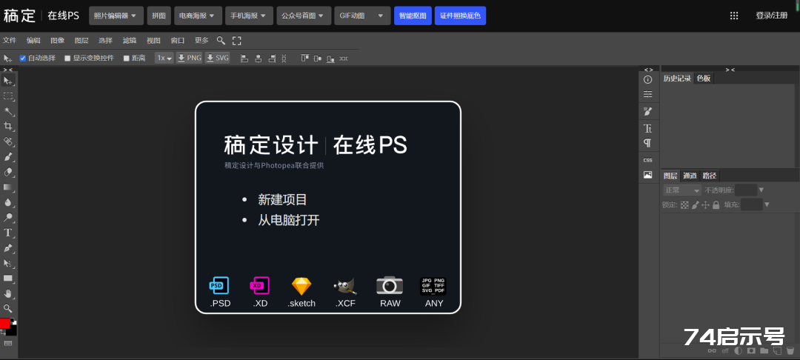This screenshot has height=360, width=800.
Task: Switch to the 色板 tab
Action: point(704,78)
